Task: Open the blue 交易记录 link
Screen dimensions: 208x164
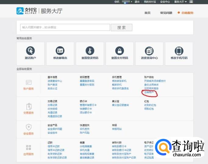Action: click(52, 105)
